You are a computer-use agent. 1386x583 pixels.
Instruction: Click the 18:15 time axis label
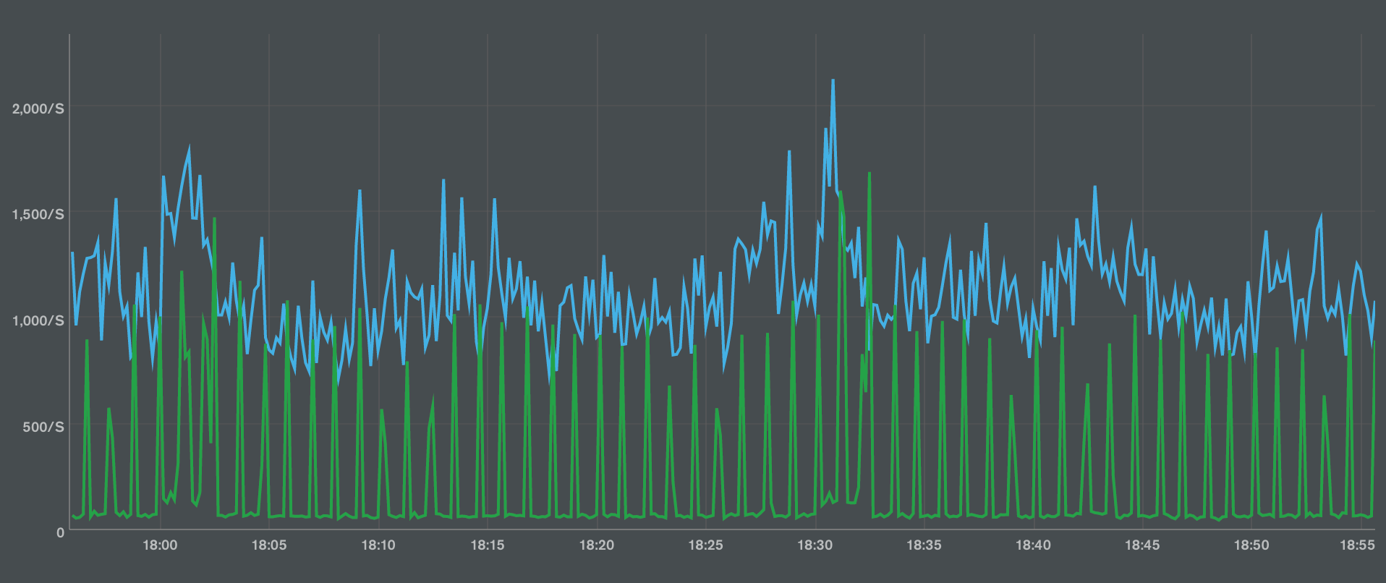tap(488, 545)
